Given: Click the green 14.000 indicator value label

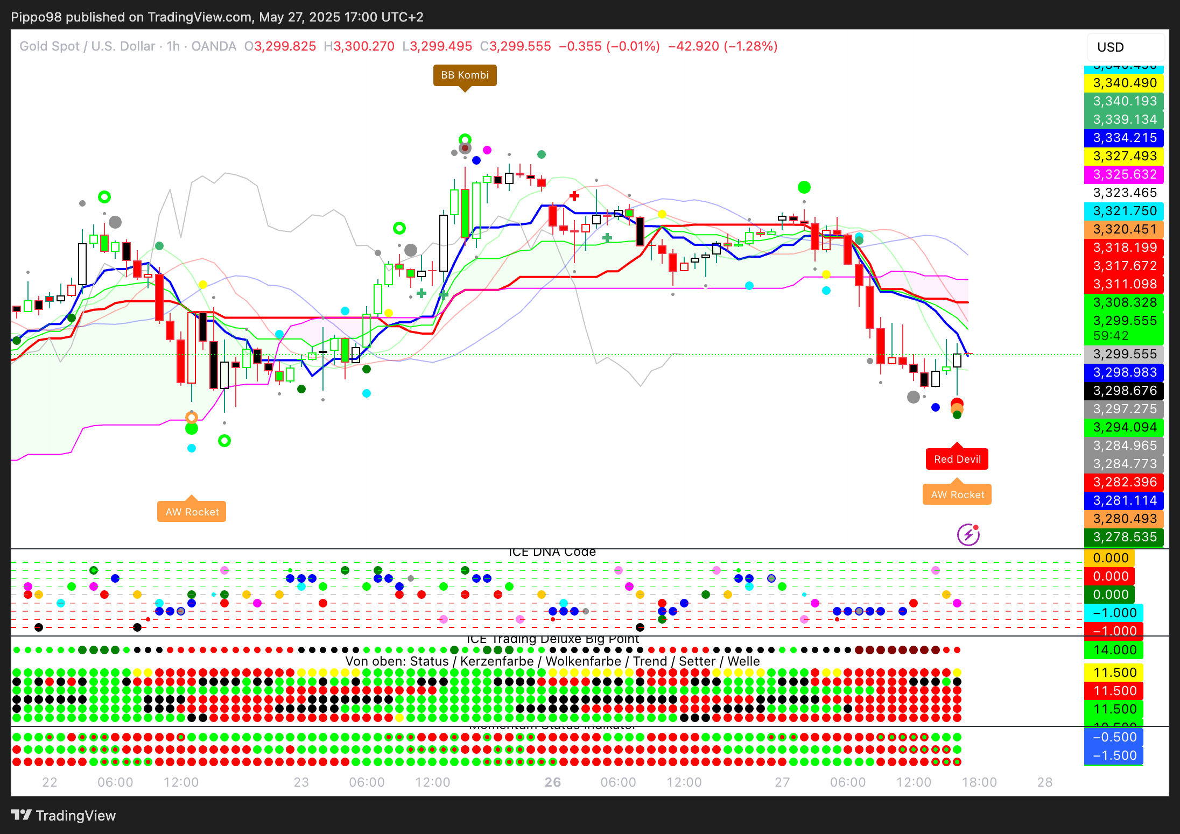Looking at the screenshot, I should pos(1114,650).
